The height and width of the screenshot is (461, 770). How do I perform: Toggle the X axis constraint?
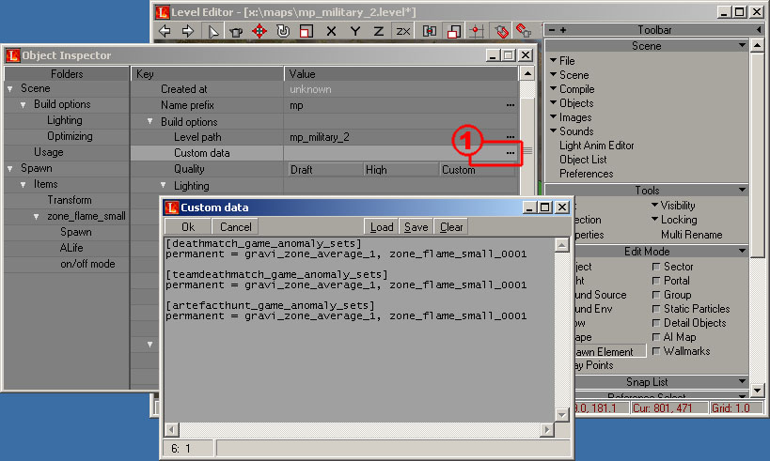(x=331, y=31)
